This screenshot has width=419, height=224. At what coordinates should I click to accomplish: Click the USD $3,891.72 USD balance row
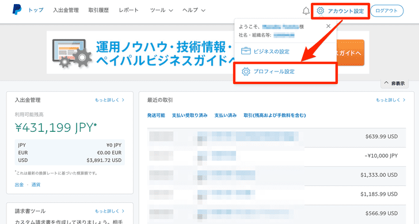tap(70, 160)
